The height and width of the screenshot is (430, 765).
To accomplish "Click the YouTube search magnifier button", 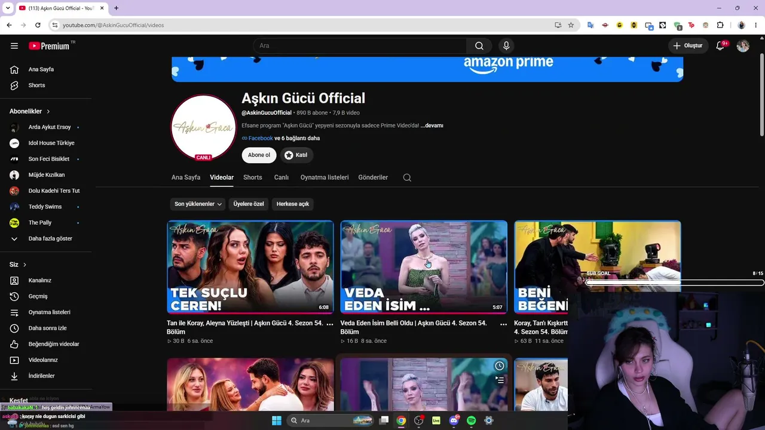I will coord(479,46).
